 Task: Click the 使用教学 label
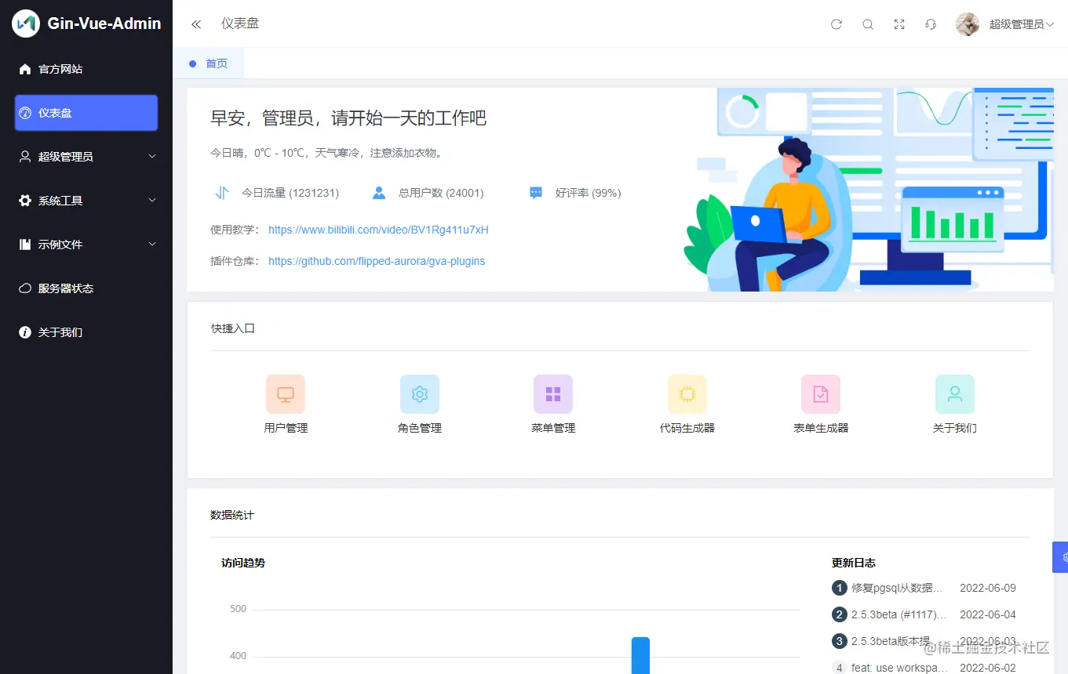(x=235, y=230)
